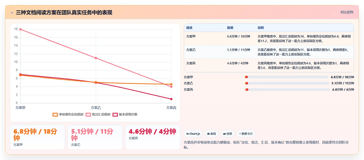Select the 表格 tag
The height and width of the screenshot is (160, 364).
click(211, 134)
